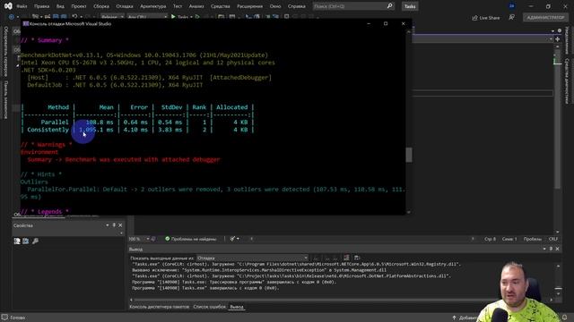Pin the Вывод panel
Screen dimensions: 574x322
[x=551, y=249]
